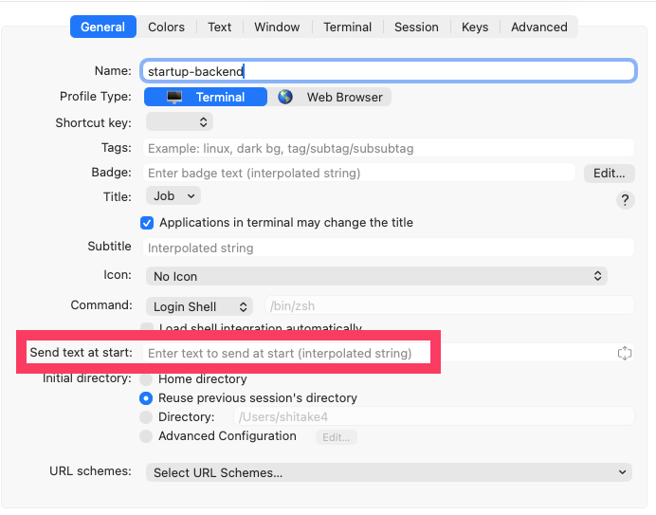The height and width of the screenshot is (515, 656).
Task: Click expand icon in Send text field
Action: tap(624, 353)
